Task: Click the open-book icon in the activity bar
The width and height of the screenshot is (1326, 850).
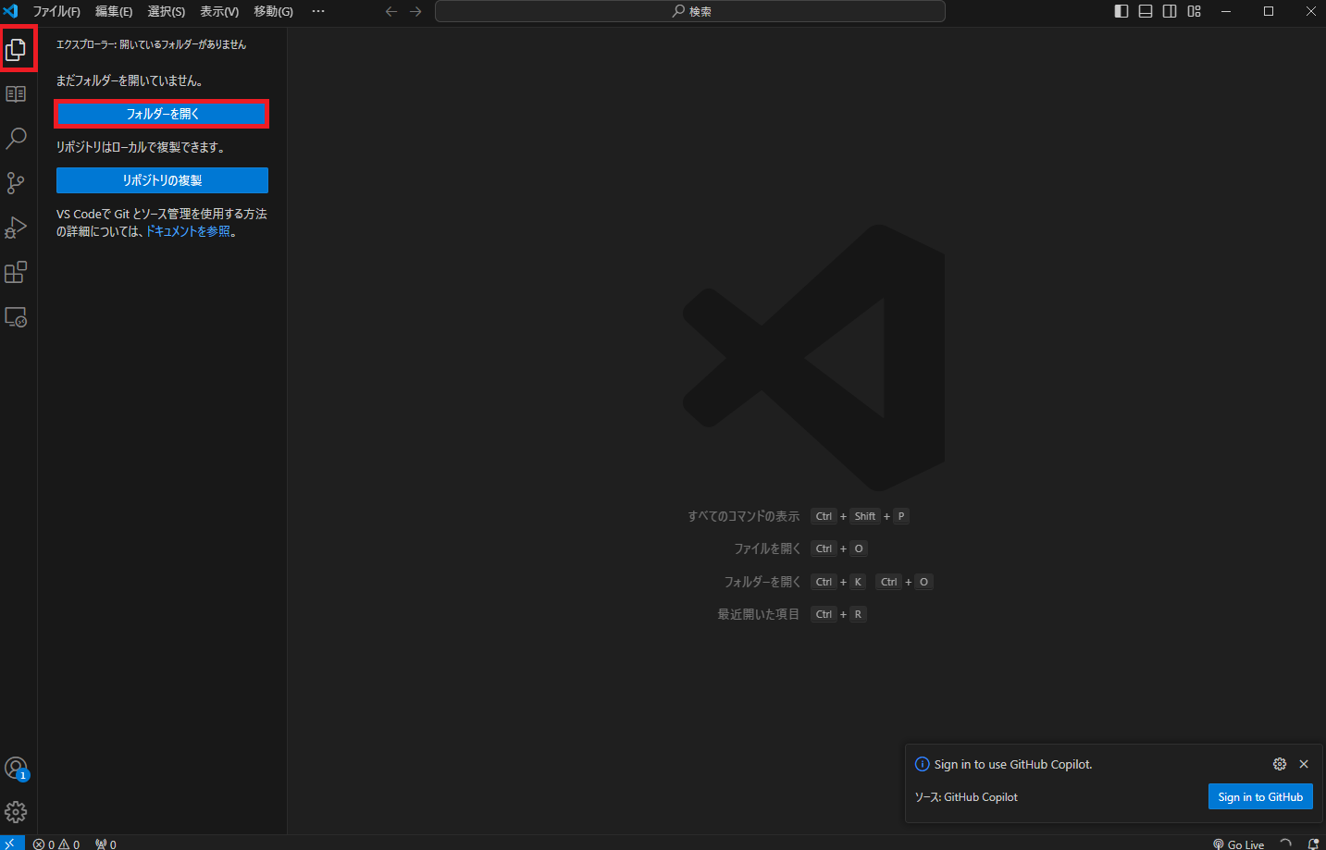Action: click(16, 94)
